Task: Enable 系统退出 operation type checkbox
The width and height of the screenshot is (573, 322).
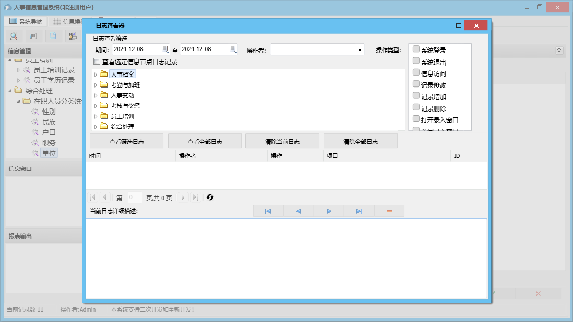Action: [x=416, y=60]
